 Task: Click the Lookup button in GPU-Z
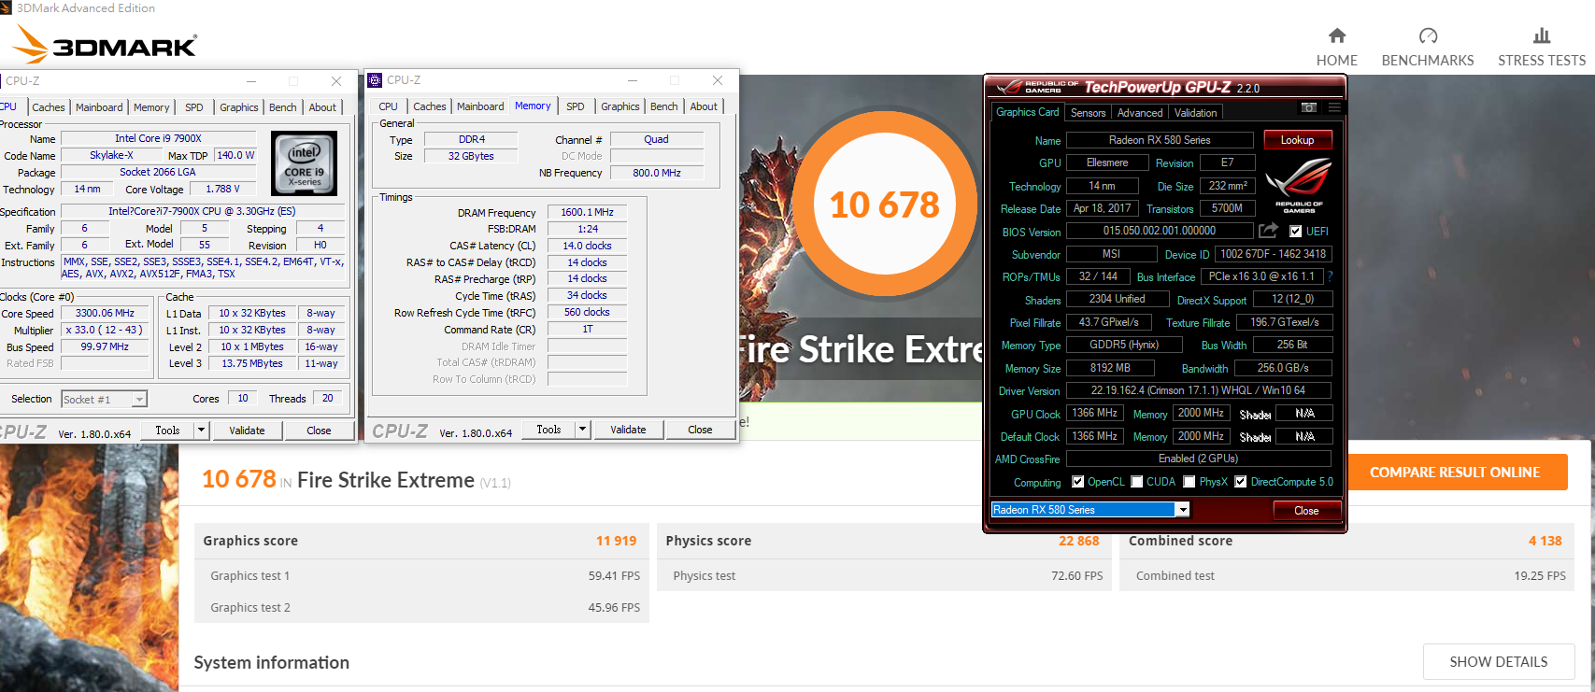click(x=1297, y=140)
